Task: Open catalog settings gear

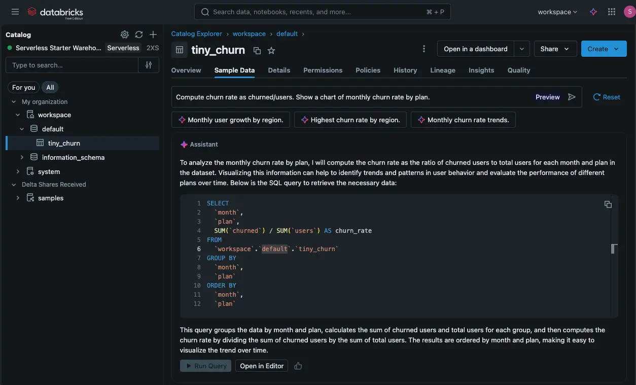Action: pos(124,34)
